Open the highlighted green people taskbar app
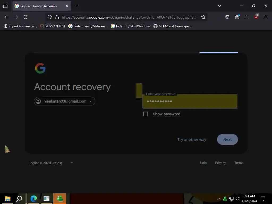This screenshot has width=272, height=204. (x=60, y=199)
